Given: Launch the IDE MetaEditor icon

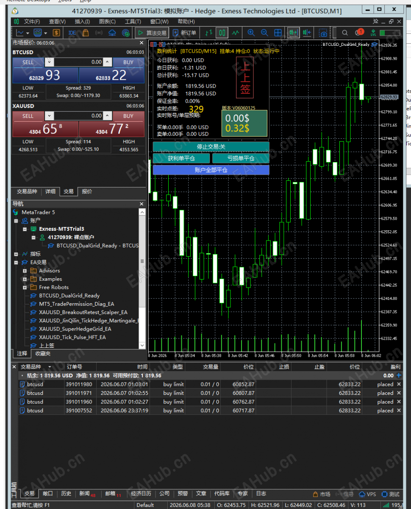Looking at the screenshot, I should tap(72, 33).
